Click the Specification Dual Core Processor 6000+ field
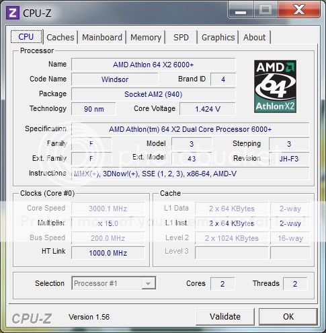This screenshot has height=333, width=326. pyautogui.click(x=190, y=129)
